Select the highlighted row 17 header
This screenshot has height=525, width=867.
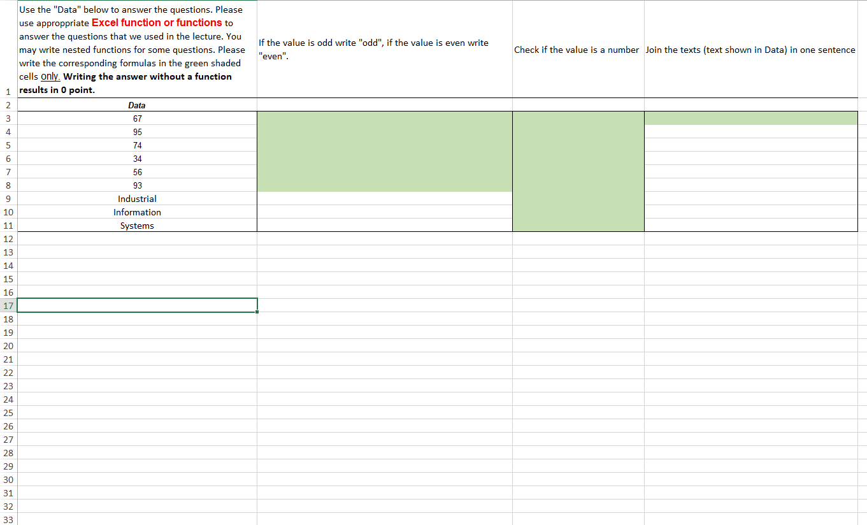pyautogui.click(x=8, y=306)
